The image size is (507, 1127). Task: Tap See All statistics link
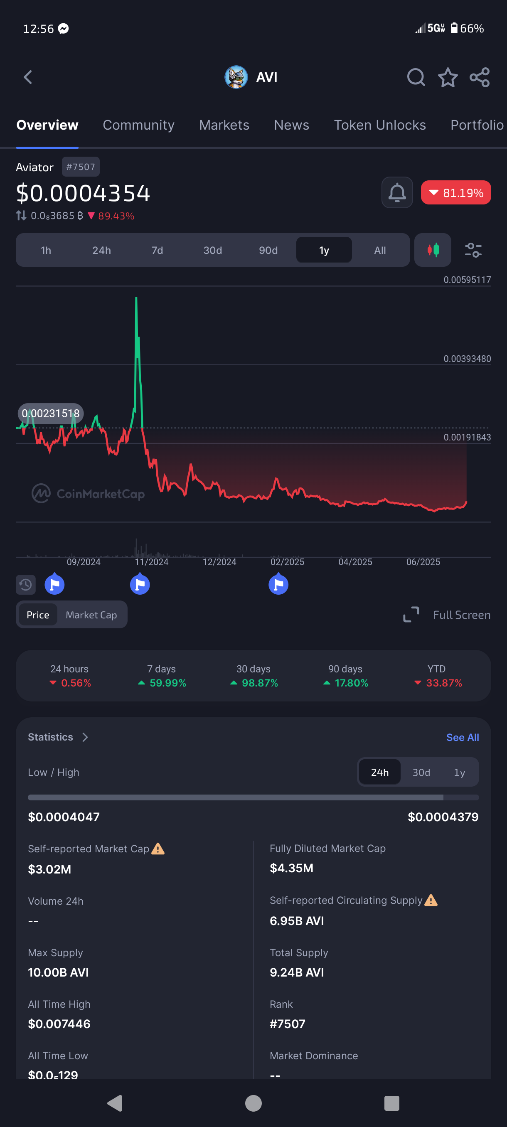pyautogui.click(x=463, y=737)
